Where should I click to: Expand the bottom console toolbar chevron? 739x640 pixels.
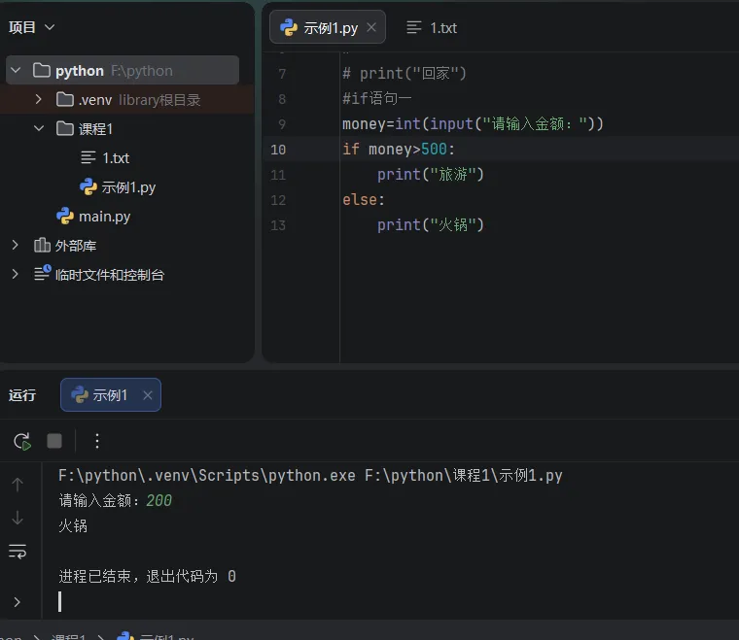click(17, 602)
